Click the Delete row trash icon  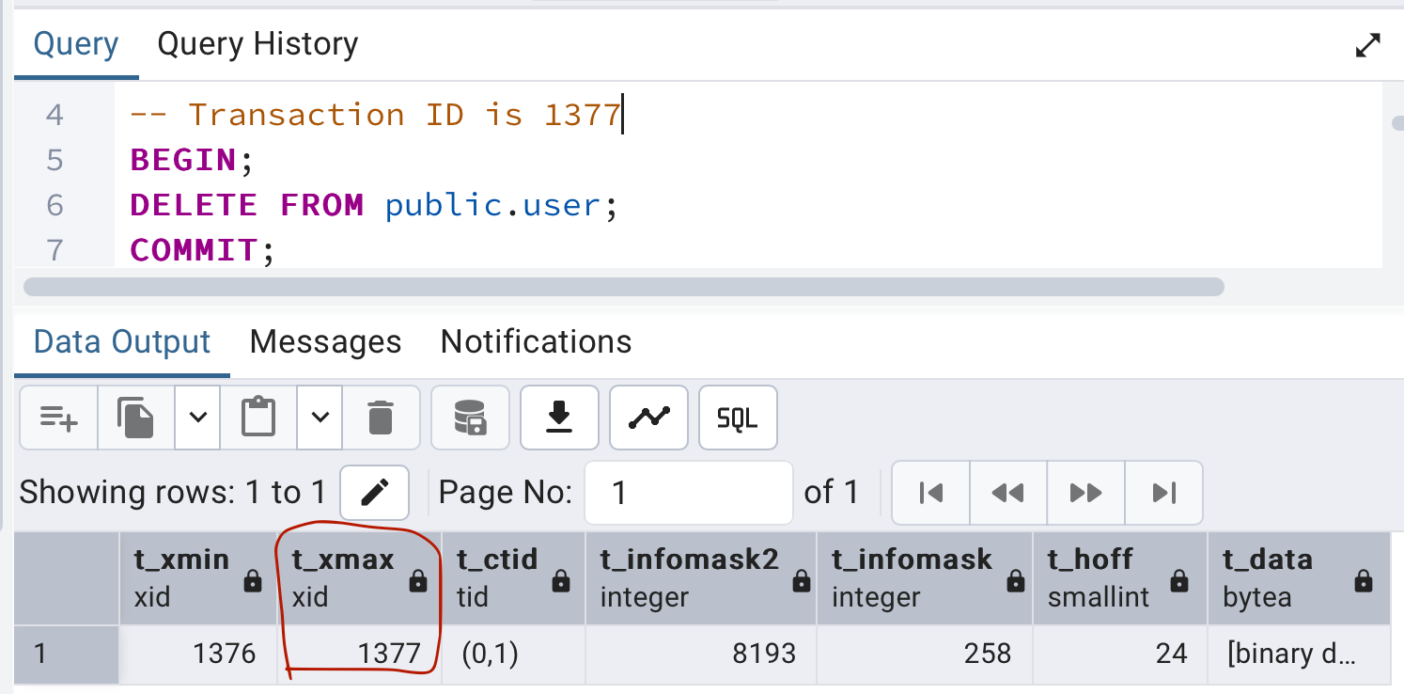[381, 418]
